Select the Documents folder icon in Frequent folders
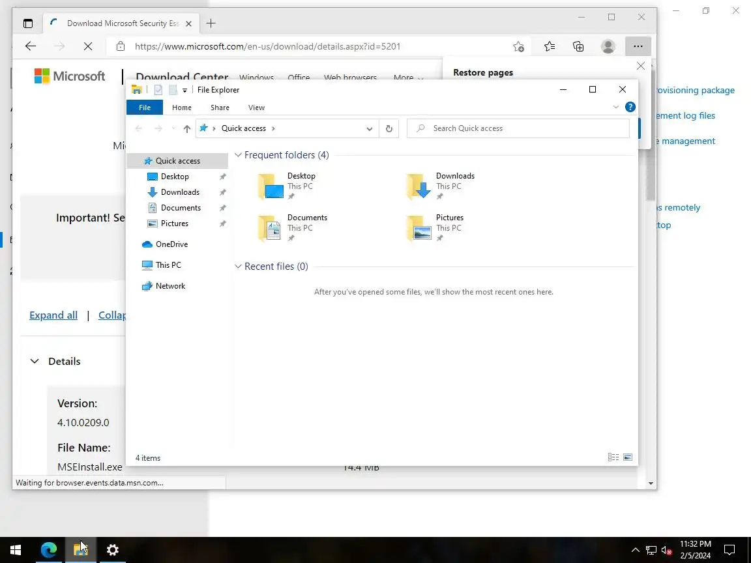Image resolution: width=751 pixels, height=563 pixels. (x=271, y=227)
